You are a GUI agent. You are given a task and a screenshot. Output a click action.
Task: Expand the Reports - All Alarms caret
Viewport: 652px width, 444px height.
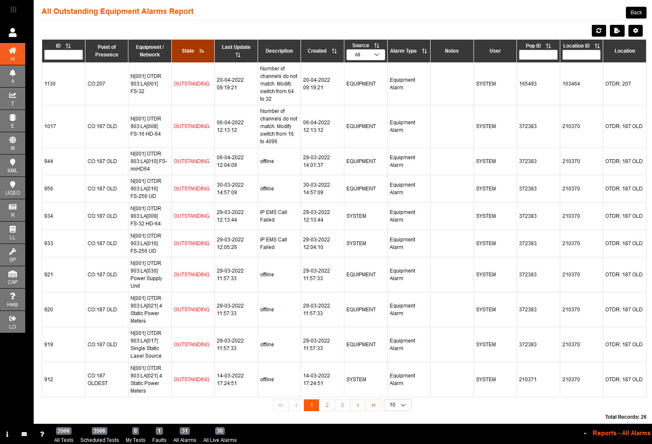click(585, 433)
